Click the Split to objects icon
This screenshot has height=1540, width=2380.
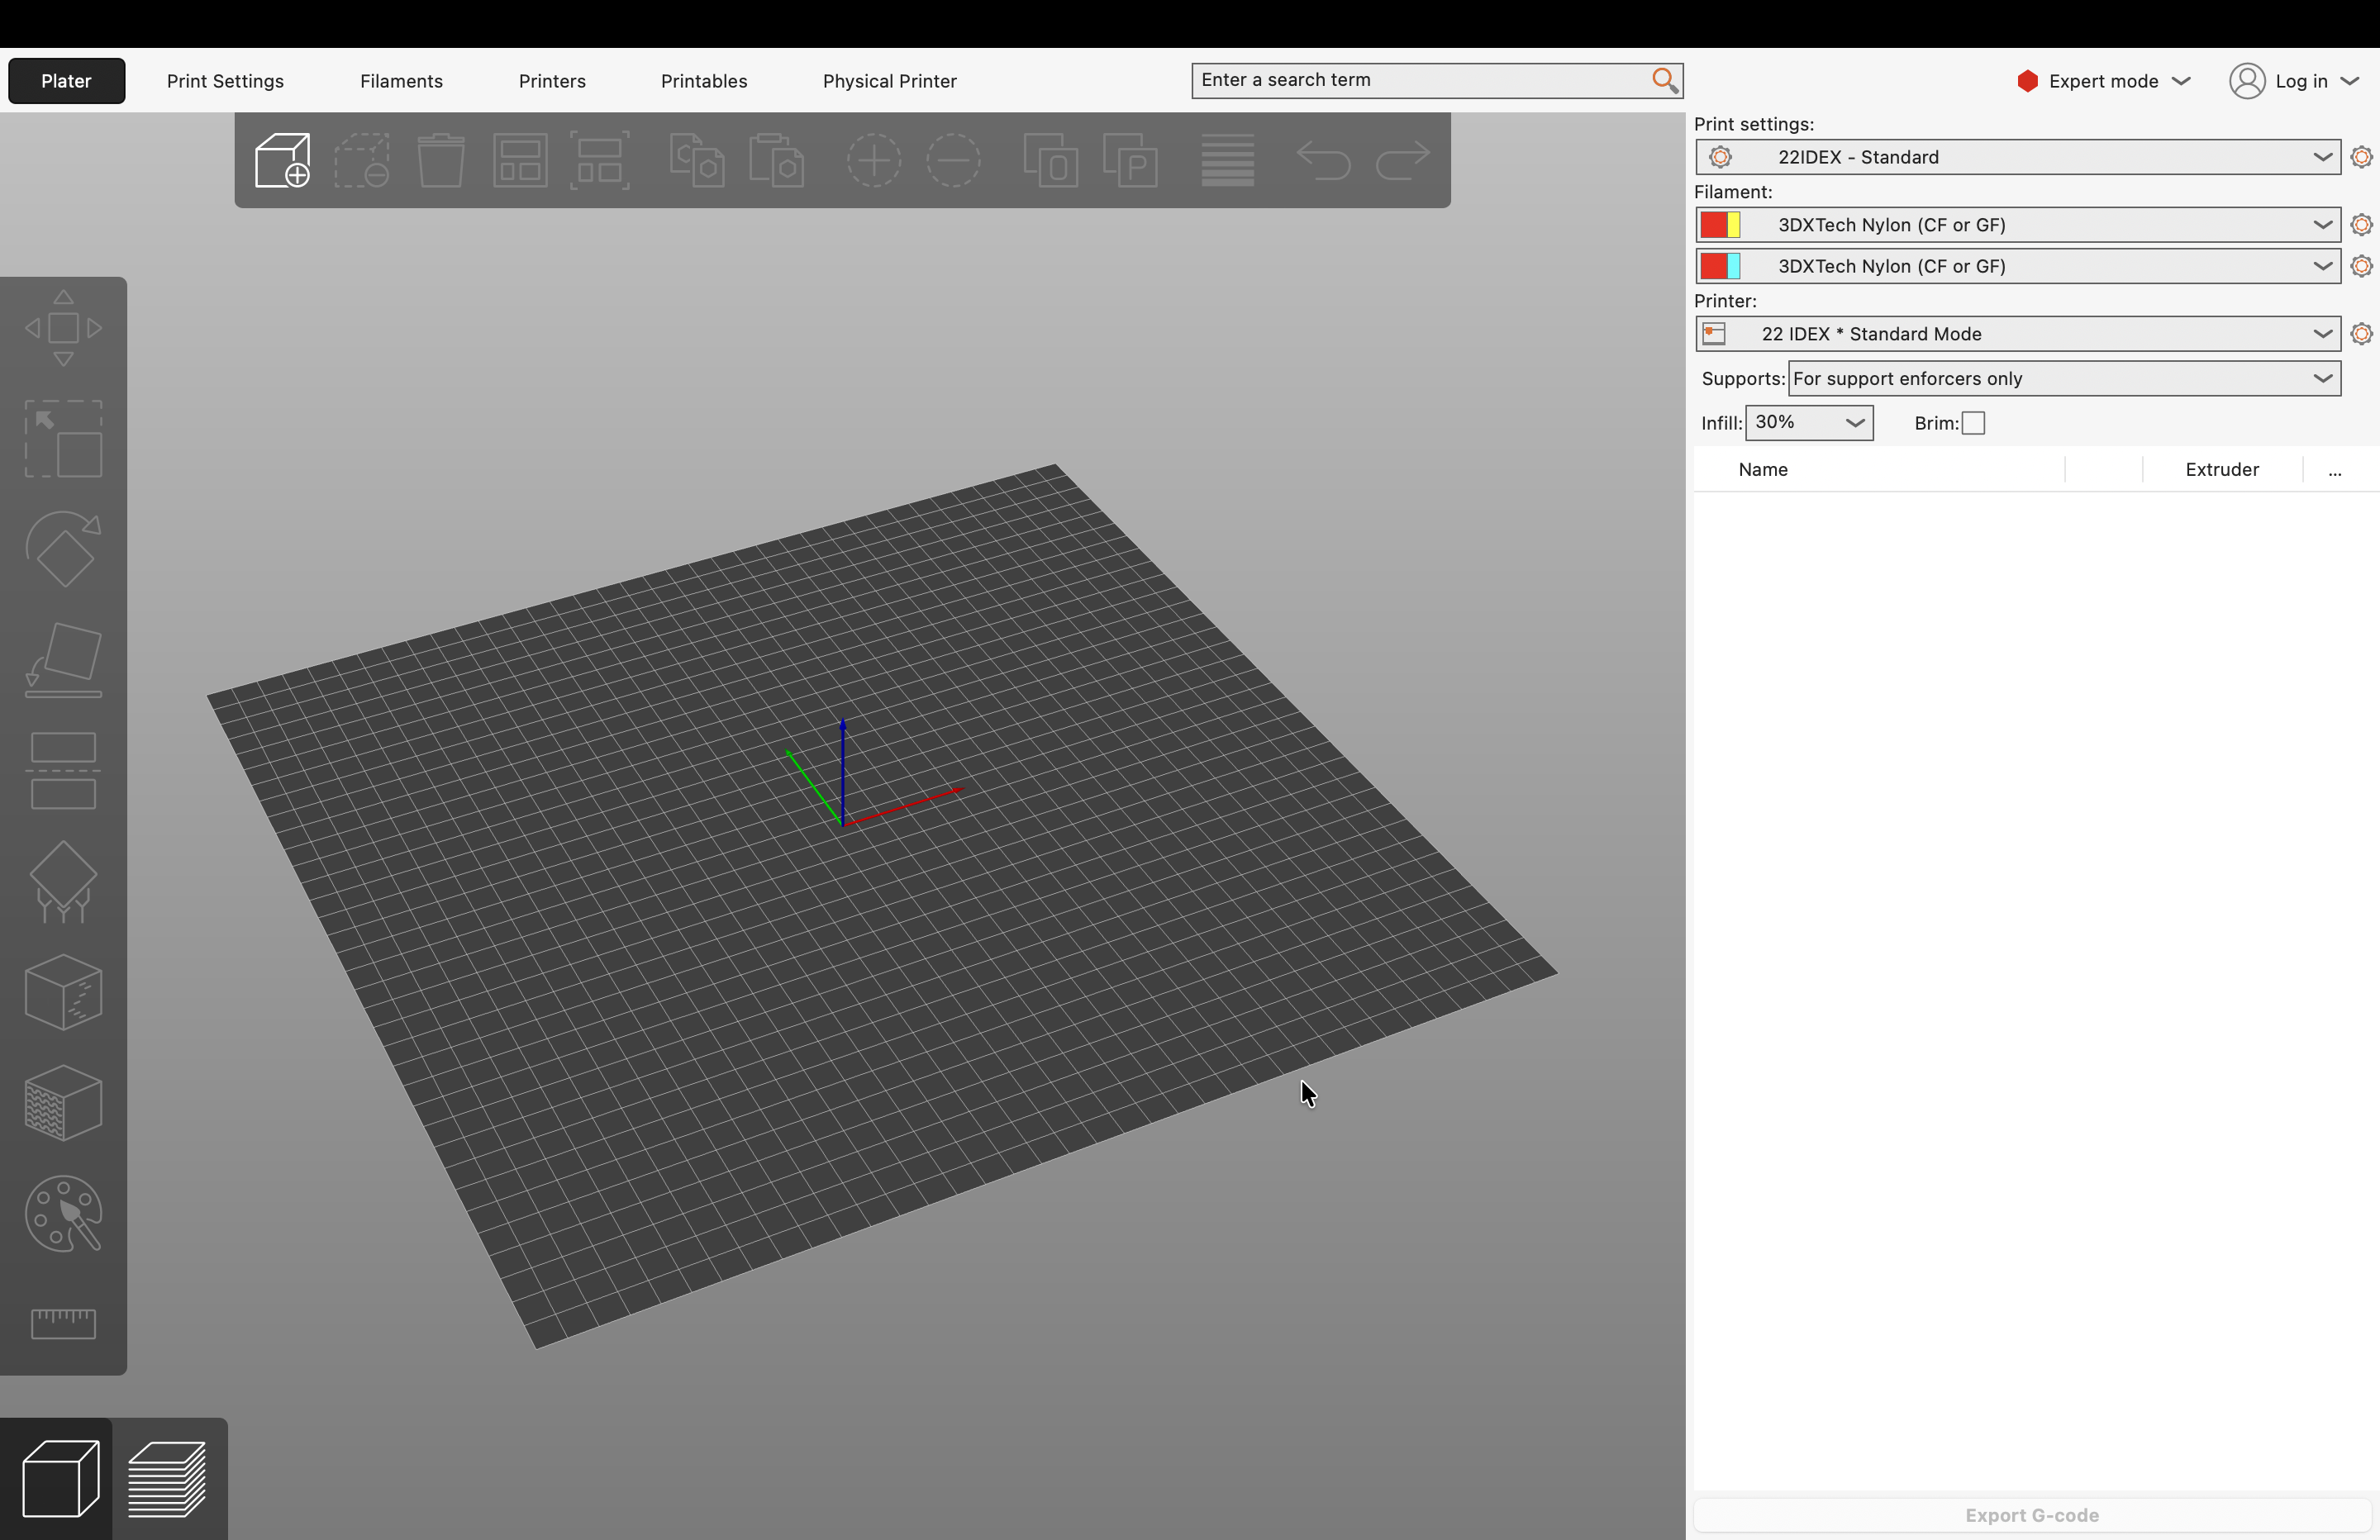click(1051, 160)
